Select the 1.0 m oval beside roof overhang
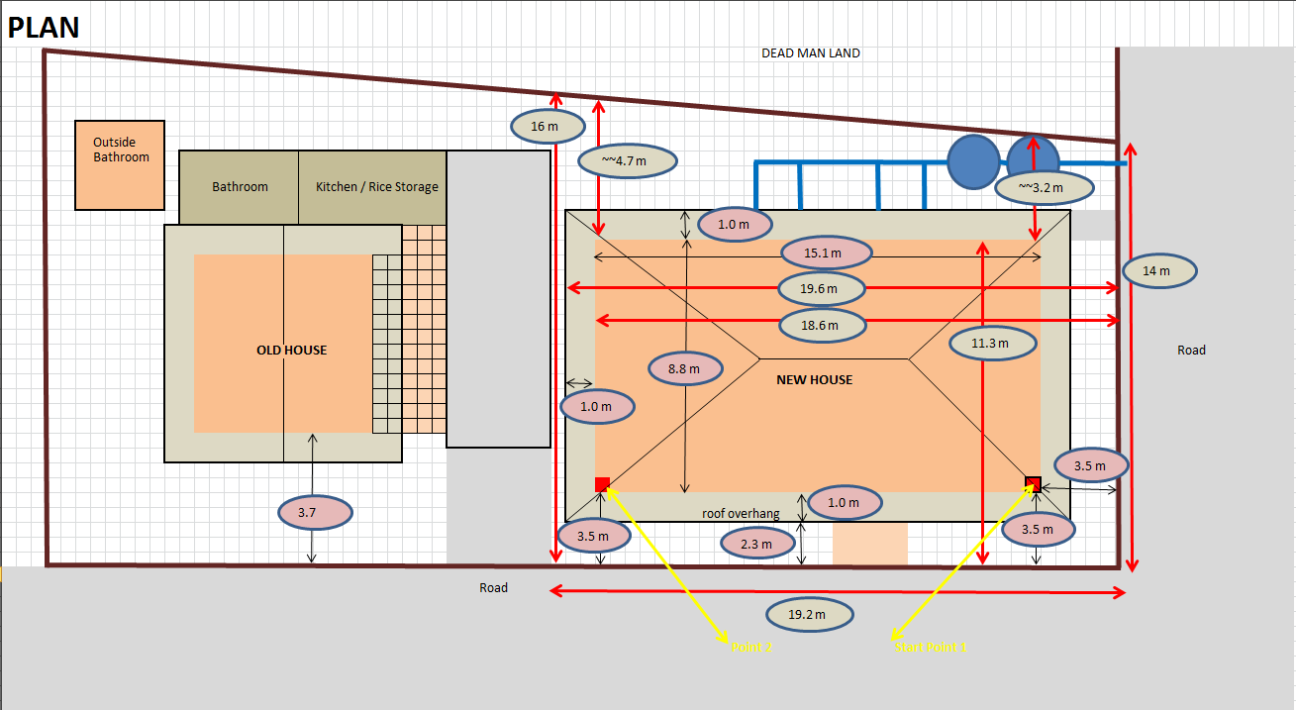 pos(845,503)
